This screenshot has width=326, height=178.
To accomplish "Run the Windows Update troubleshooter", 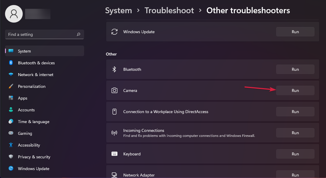I will (295, 32).
